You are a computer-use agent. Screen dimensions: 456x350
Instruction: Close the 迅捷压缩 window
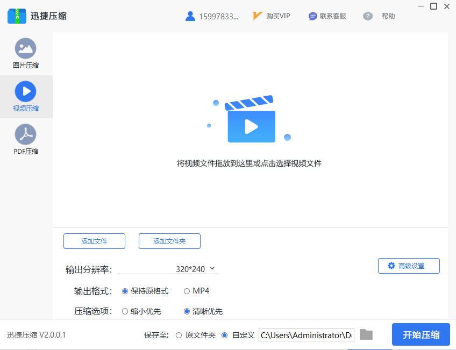pyautogui.click(x=447, y=6)
